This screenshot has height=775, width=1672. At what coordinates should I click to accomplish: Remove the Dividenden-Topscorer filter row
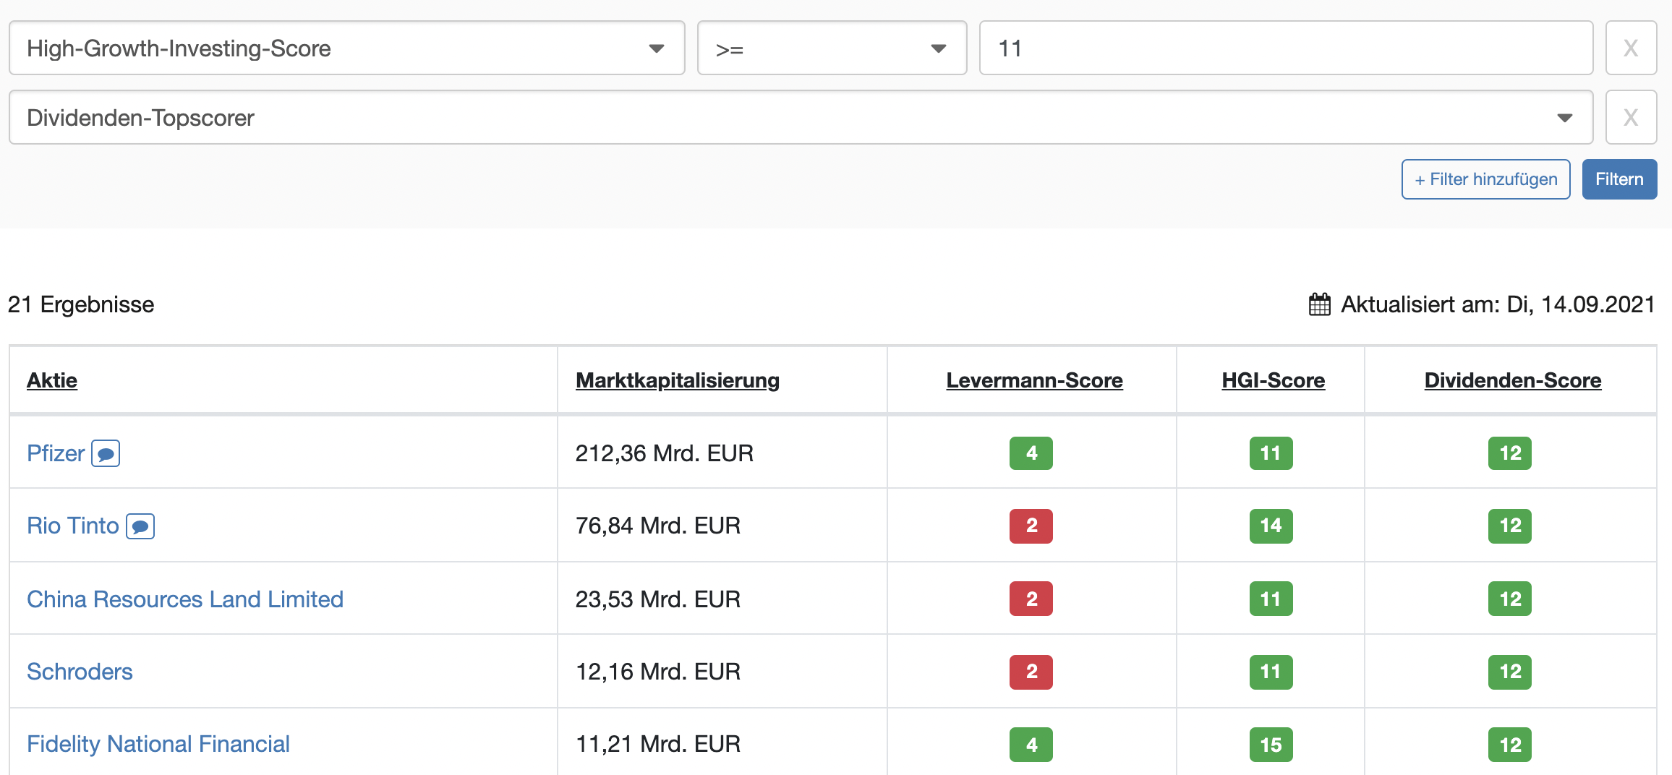click(1632, 118)
